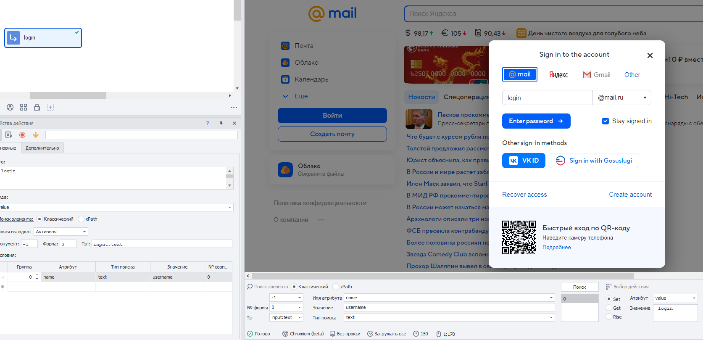Close the Sign in dialog
The width and height of the screenshot is (703, 340).
(650, 55)
